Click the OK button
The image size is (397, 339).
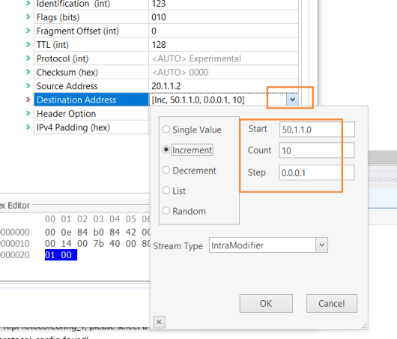266,303
